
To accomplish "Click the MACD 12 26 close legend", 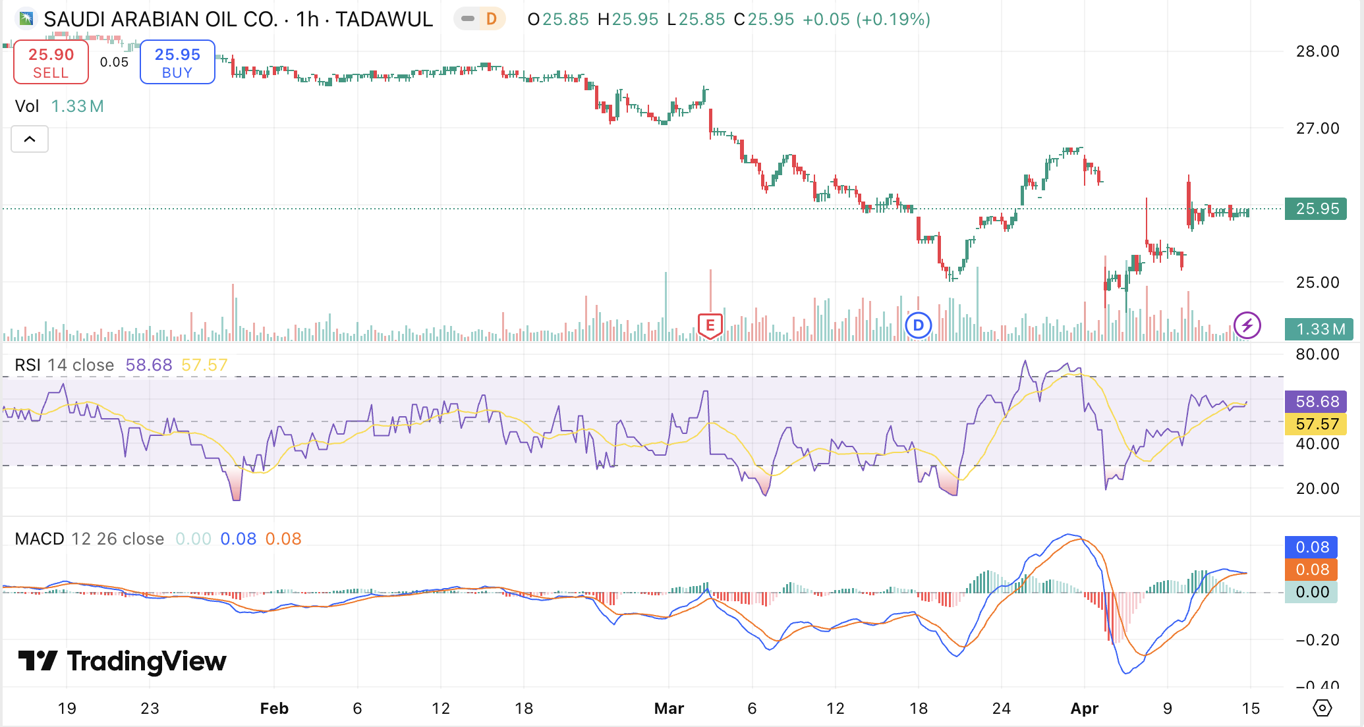I will coord(89,539).
